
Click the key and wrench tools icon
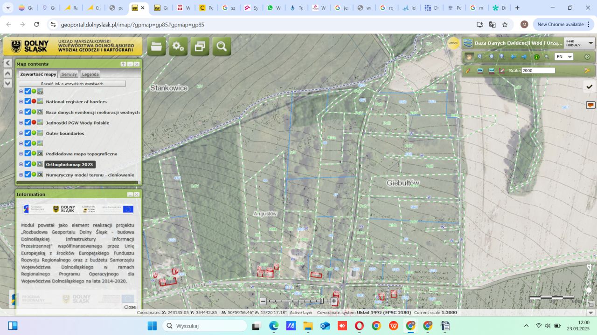[587, 71]
